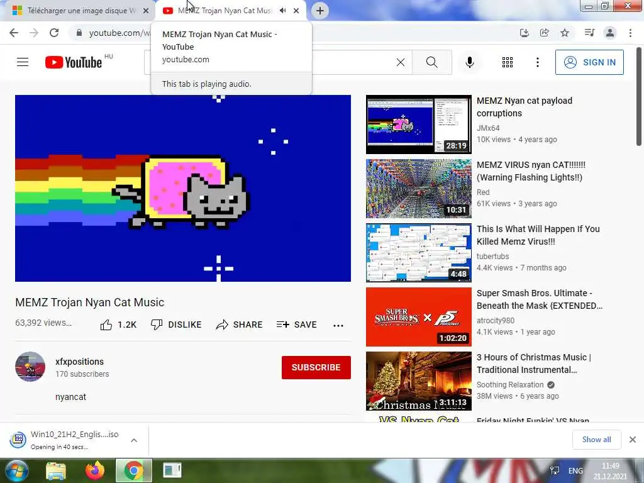Screen dimensions: 644x483
Task: Click the install app icon in address bar
Action: [524, 33]
